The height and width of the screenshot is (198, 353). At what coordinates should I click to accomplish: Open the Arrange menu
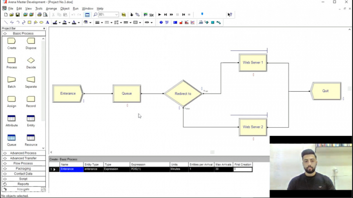point(51,9)
